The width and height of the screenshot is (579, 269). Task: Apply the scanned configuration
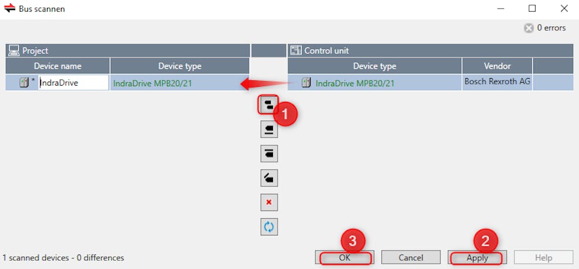click(477, 257)
